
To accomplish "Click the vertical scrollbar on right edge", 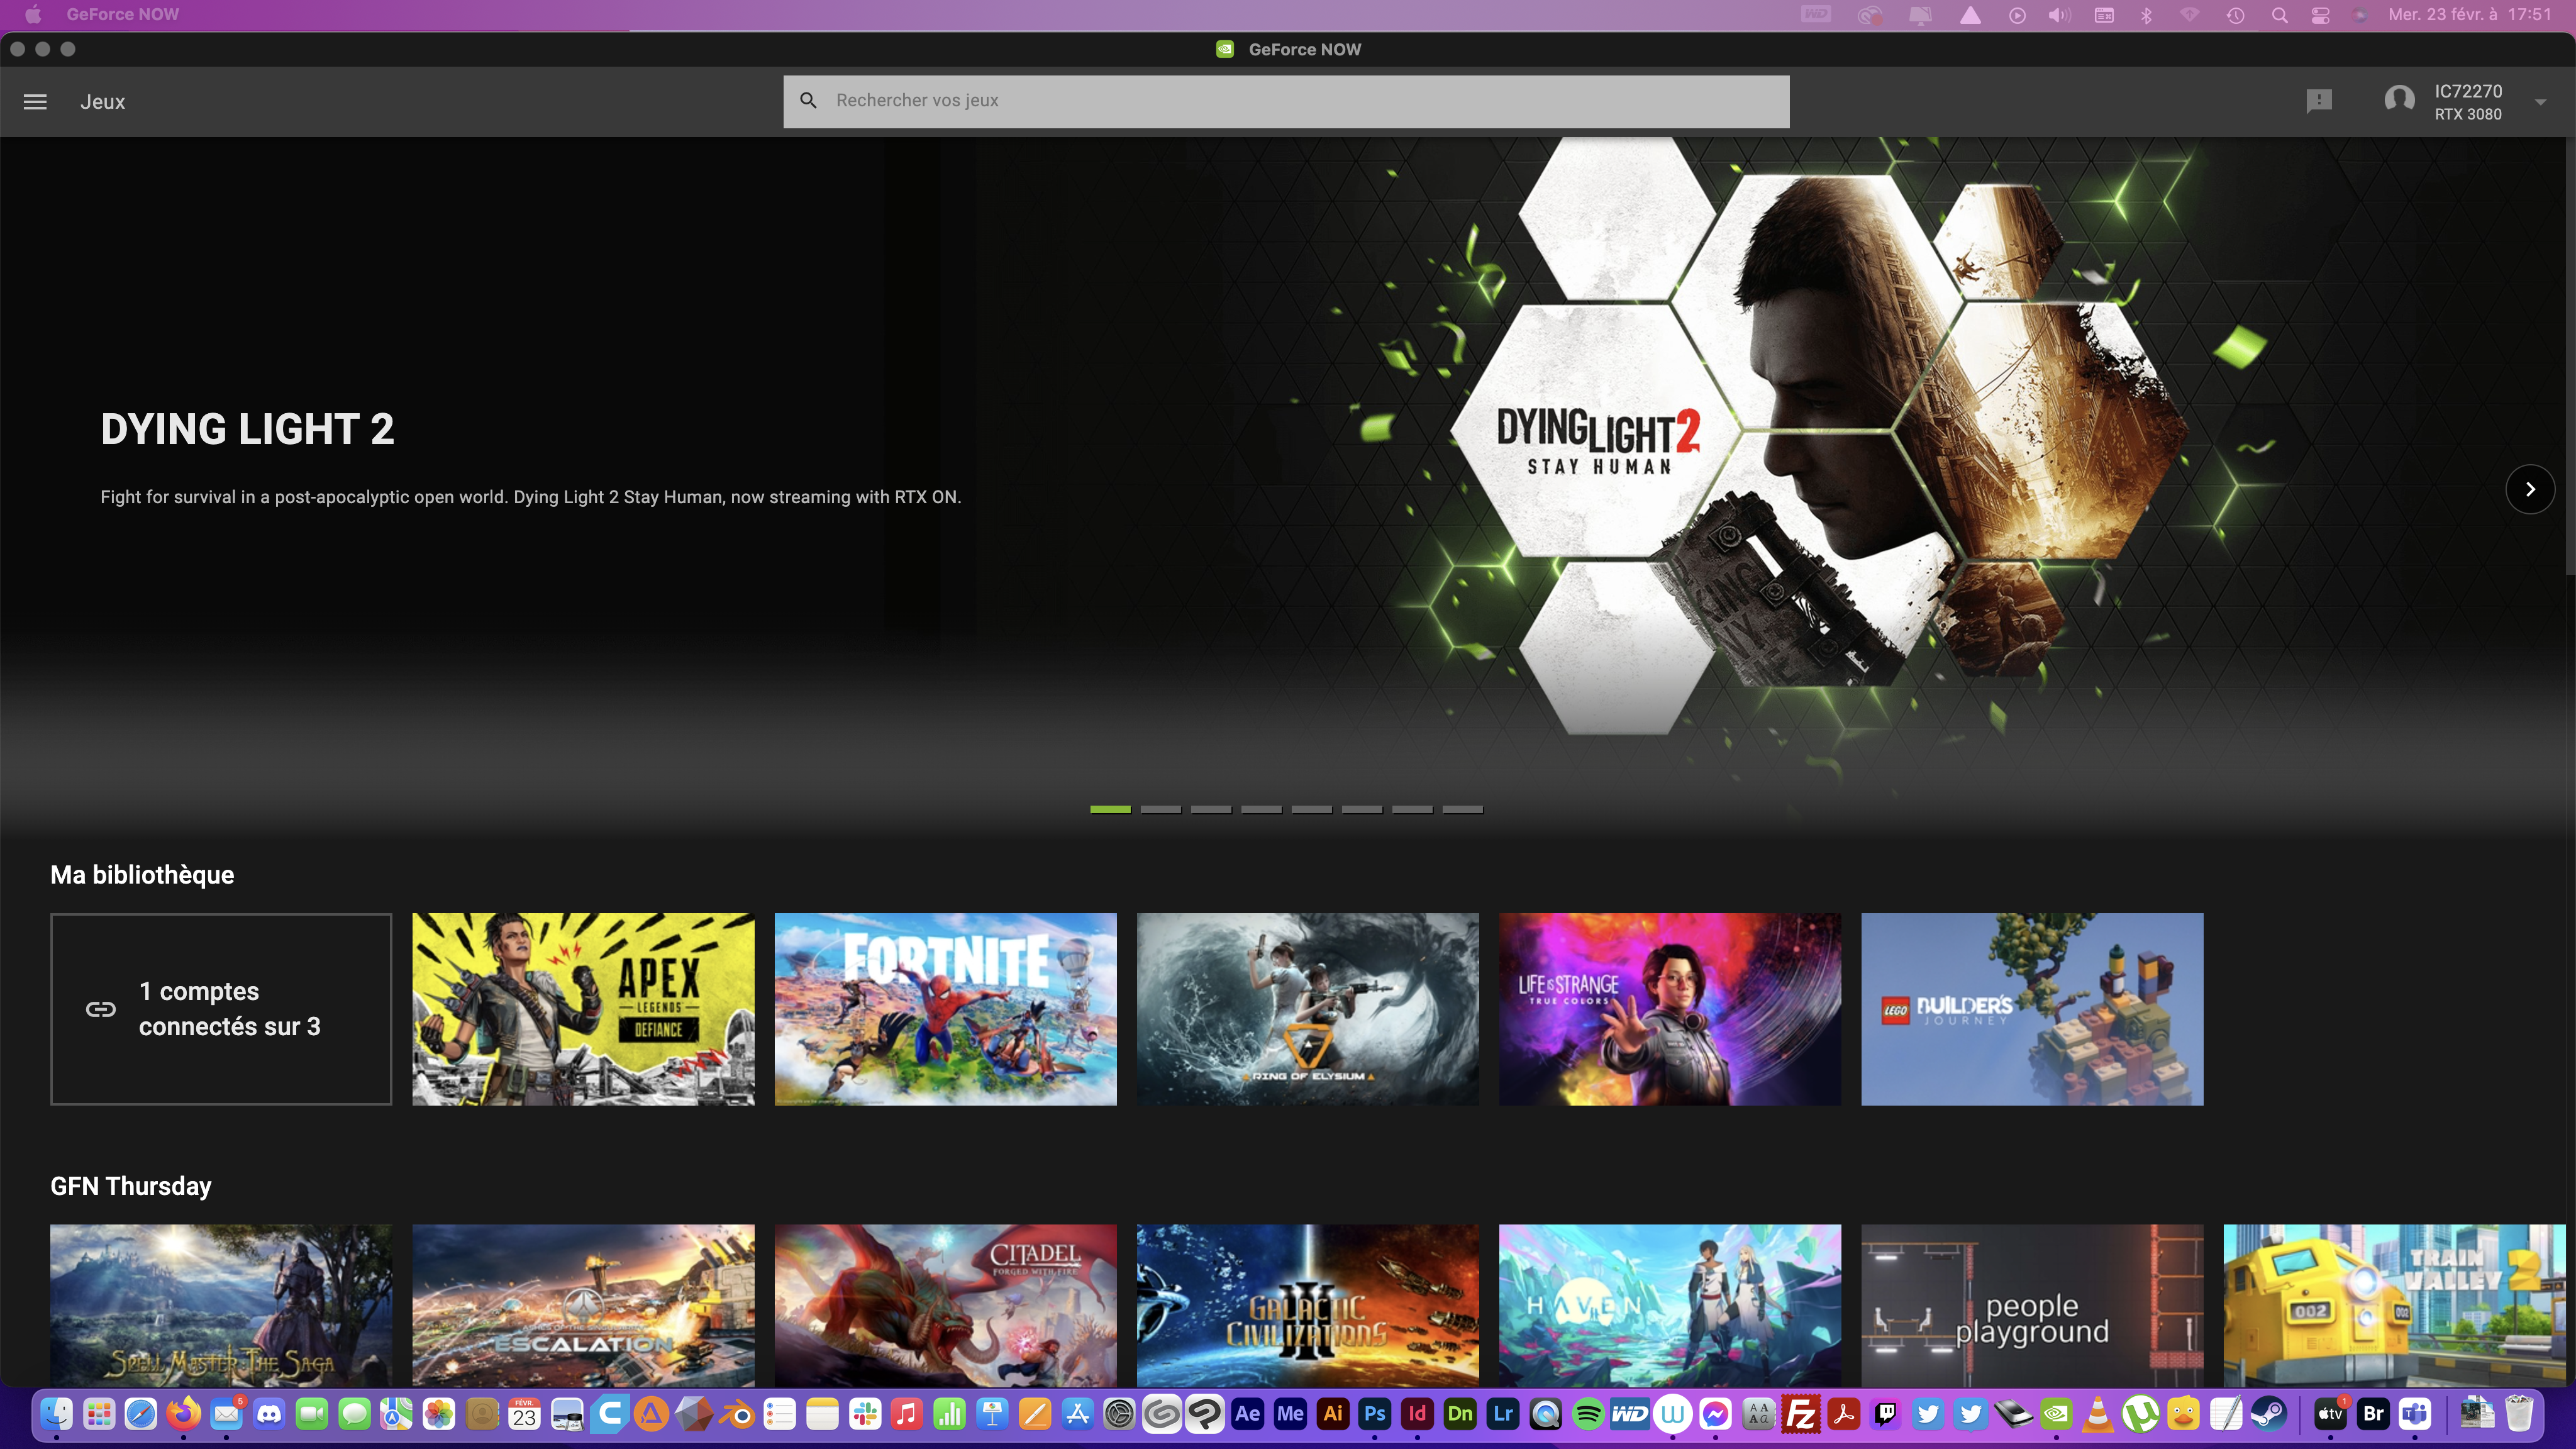I will (x=2570, y=355).
